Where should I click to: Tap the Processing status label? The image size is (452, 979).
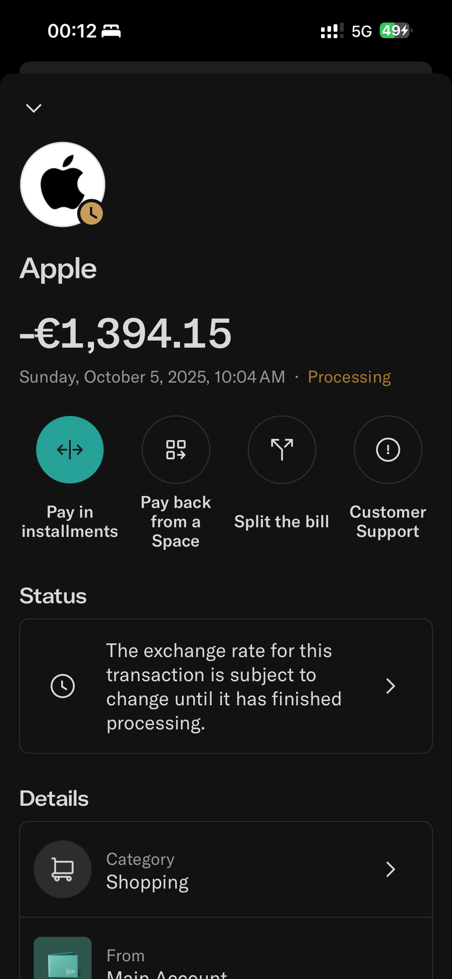coord(349,377)
